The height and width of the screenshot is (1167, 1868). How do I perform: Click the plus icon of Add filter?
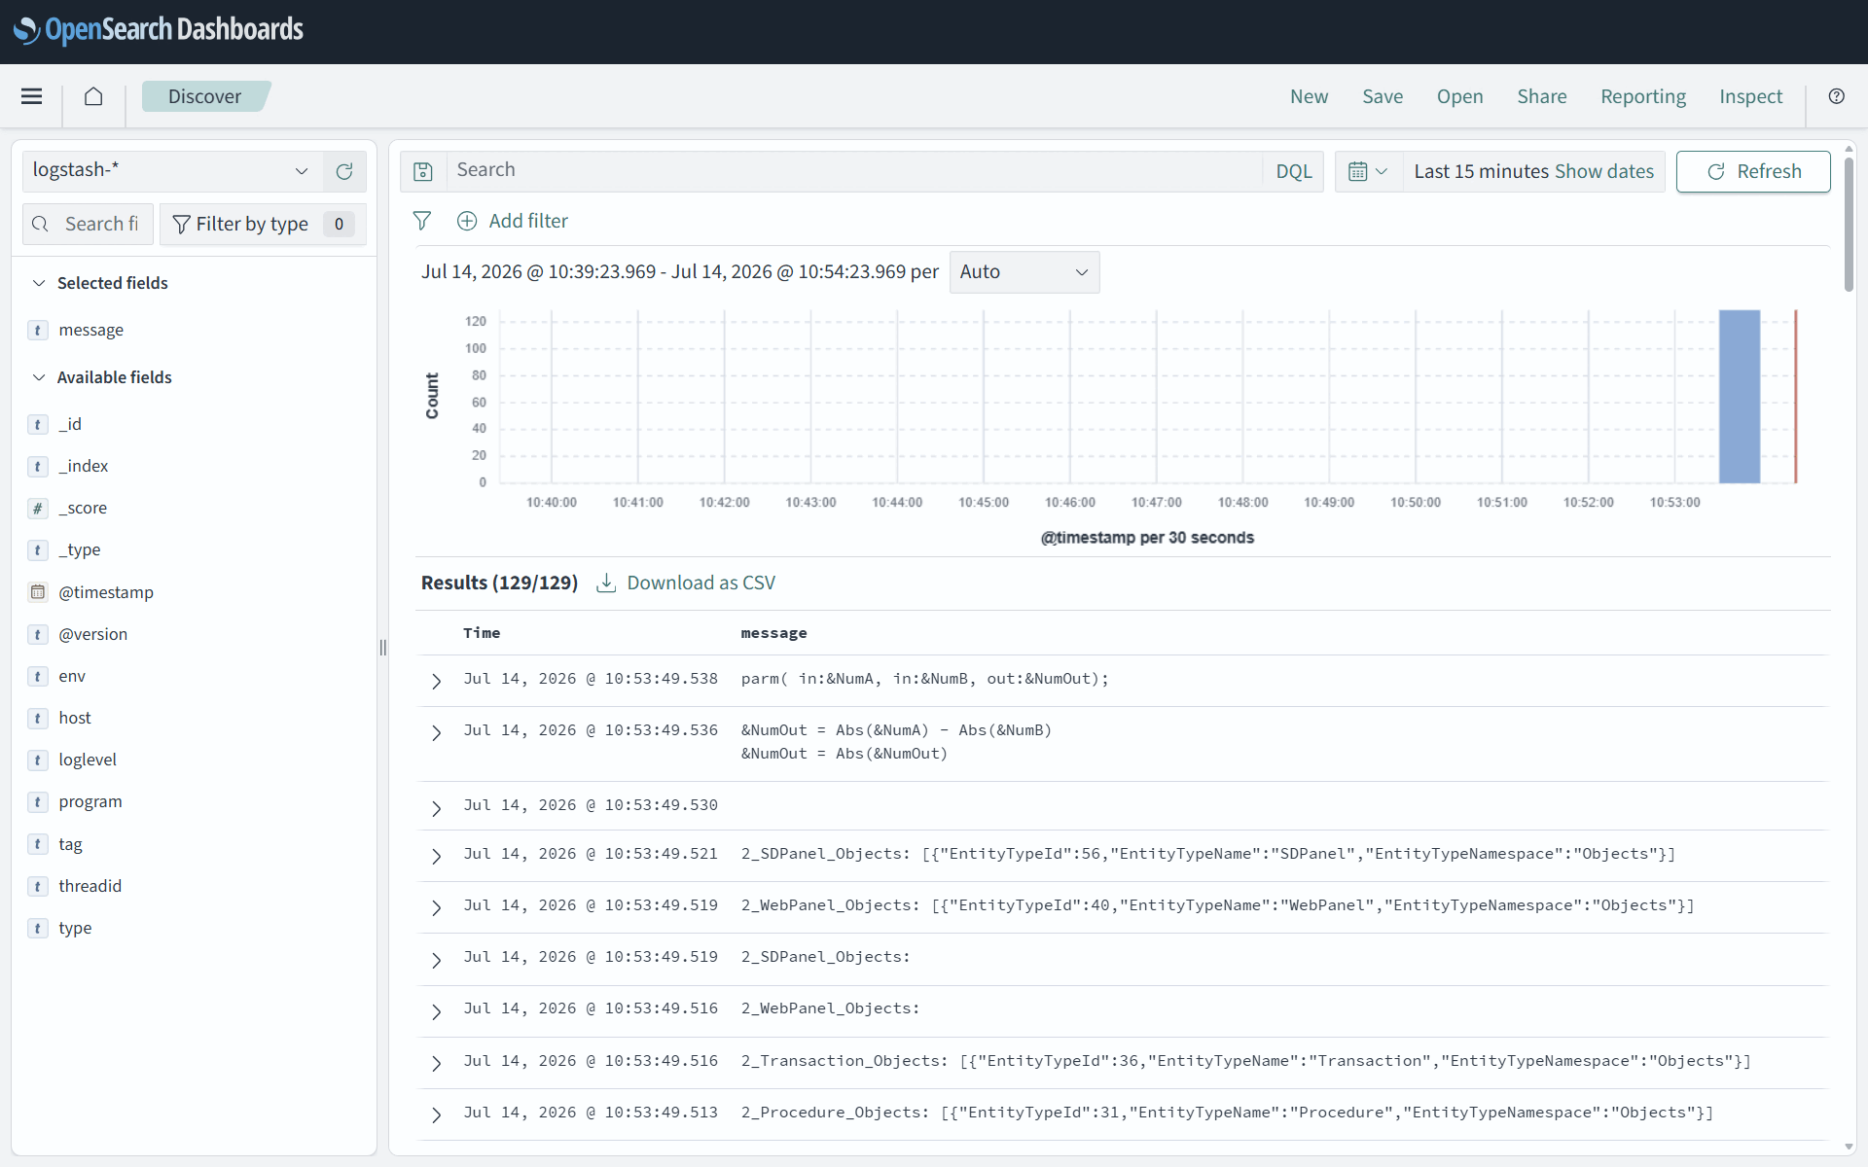click(467, 221)
